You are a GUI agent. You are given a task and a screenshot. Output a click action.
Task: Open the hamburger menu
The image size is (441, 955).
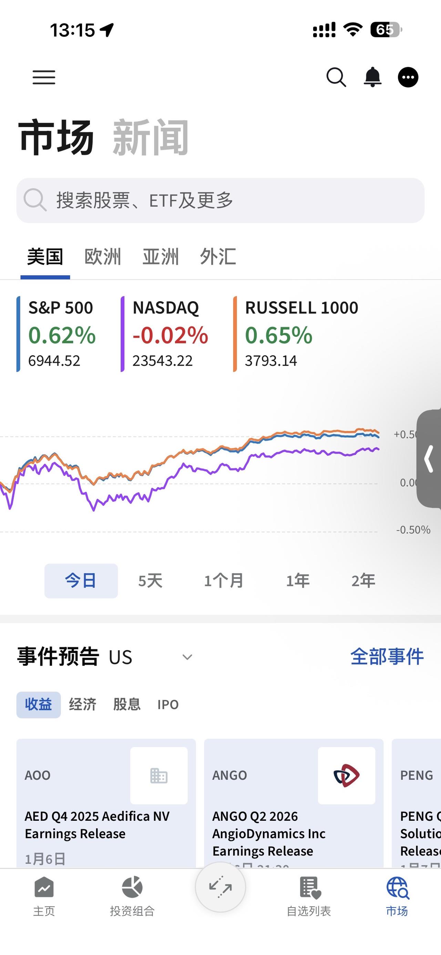point(44,77)
